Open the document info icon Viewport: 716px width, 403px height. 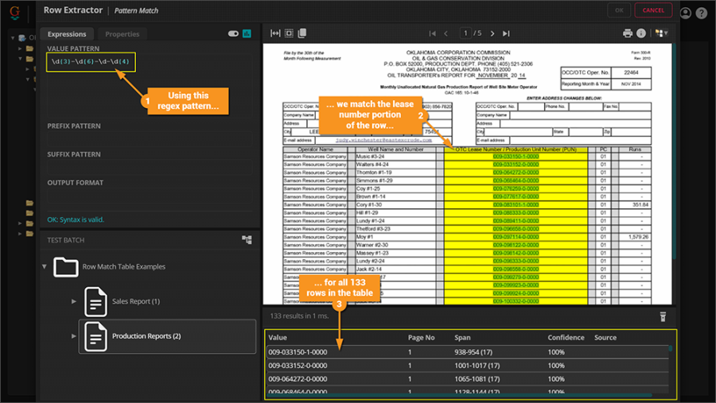641,33
